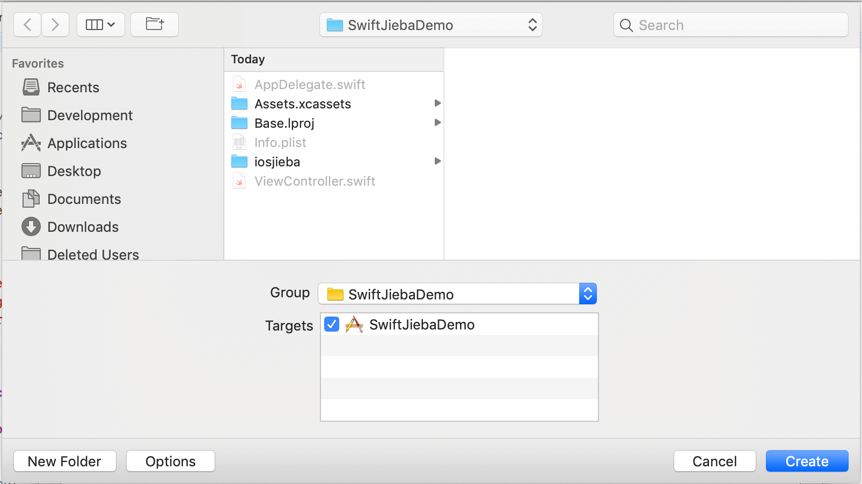This screenshot has height=484, width=862.
Task: Open the Deleted Users folder
Action: (x=93, y=254)
